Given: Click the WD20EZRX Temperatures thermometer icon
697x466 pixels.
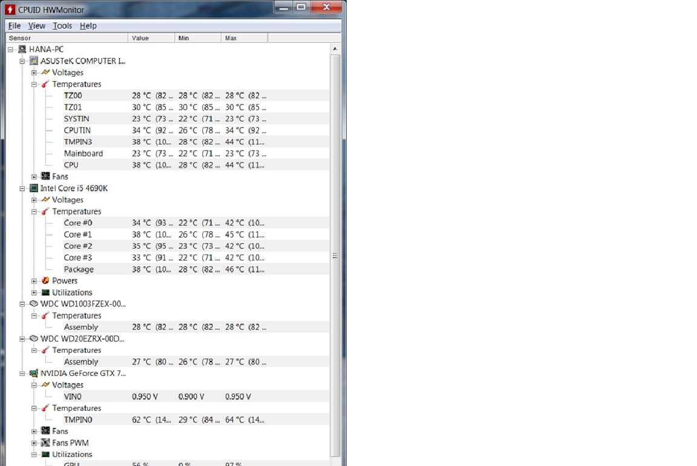Looking at the screenshot, I should (x=45, y=350).
